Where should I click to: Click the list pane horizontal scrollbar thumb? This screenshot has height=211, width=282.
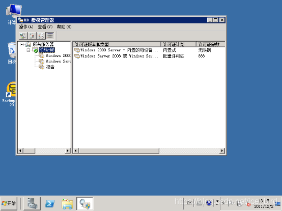119,150
